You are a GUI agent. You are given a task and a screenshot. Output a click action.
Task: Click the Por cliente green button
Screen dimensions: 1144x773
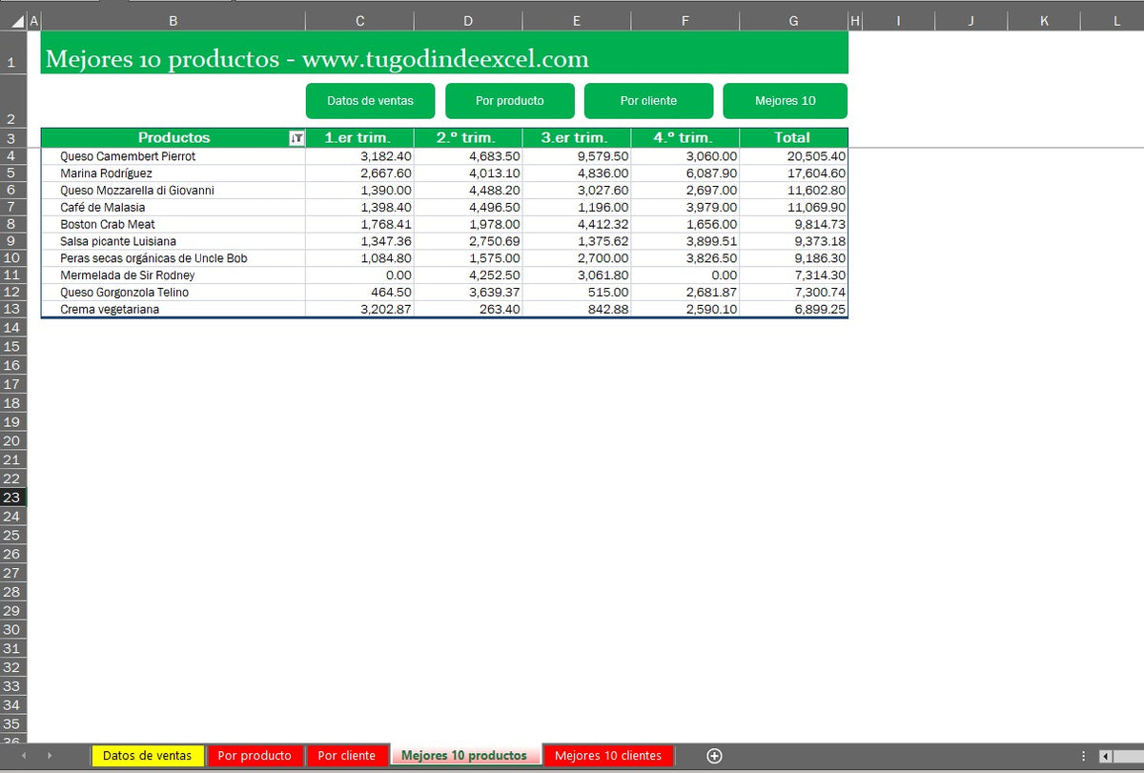648,101
